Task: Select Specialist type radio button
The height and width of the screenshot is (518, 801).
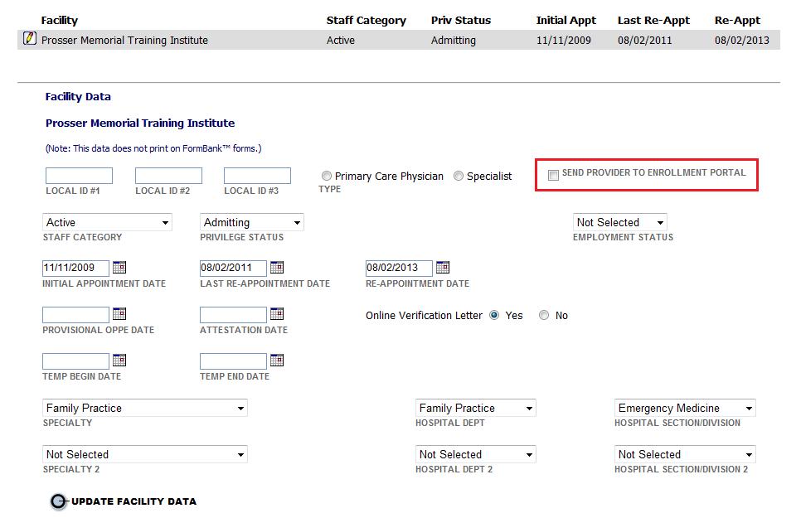Action: coord(459,176)
